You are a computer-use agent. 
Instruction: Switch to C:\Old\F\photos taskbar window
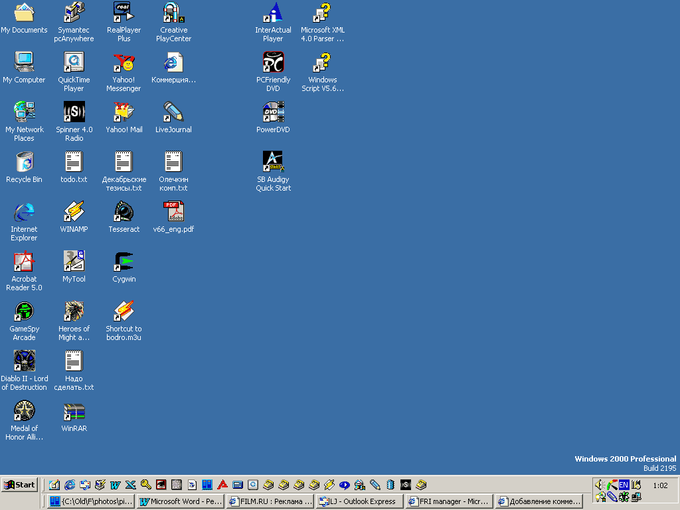91,501
